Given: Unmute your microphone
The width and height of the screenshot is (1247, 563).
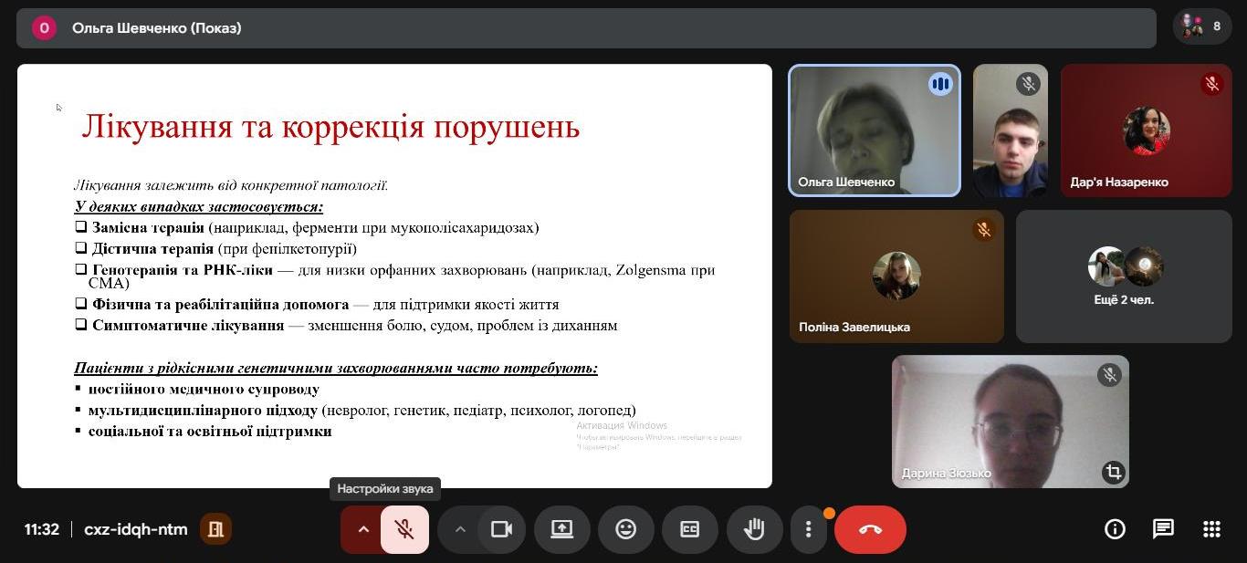Looking at the screenshot, I should tap(403, 529).
